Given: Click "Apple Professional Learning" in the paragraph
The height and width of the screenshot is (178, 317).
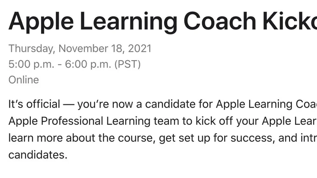Looking at the screenshot, I should tap(79, 121).
